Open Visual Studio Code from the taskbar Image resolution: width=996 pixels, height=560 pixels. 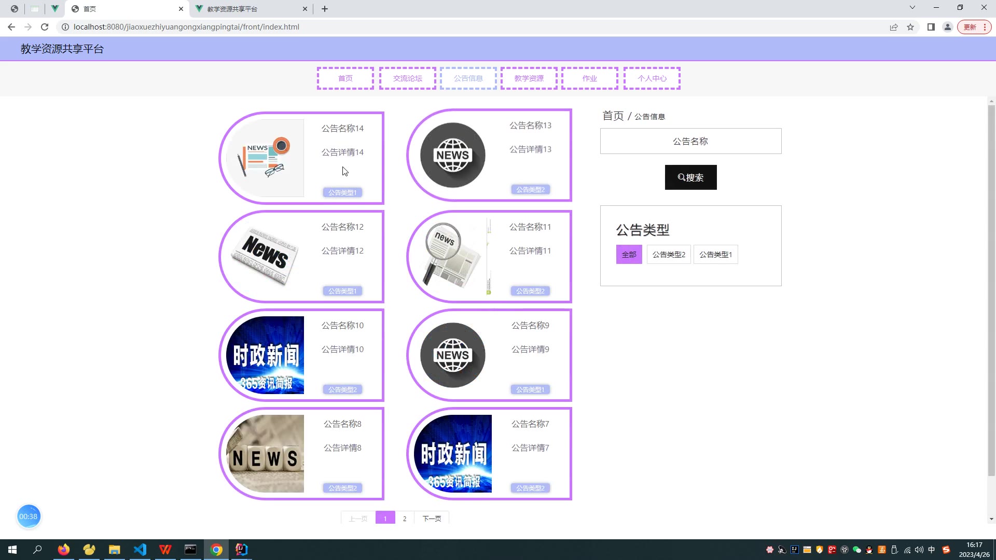140,550
